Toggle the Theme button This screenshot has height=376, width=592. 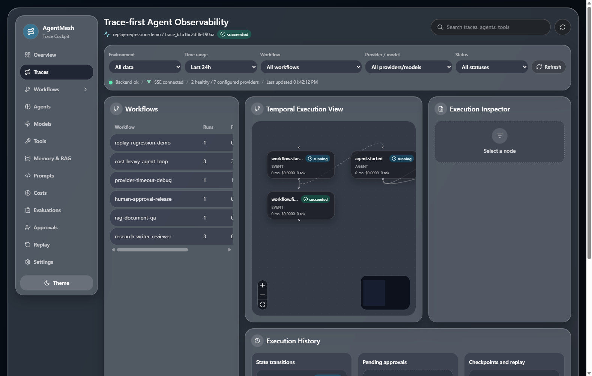point(57,283)
